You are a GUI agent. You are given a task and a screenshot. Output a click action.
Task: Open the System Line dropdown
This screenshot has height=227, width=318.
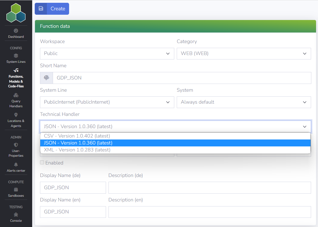(107, 102)
